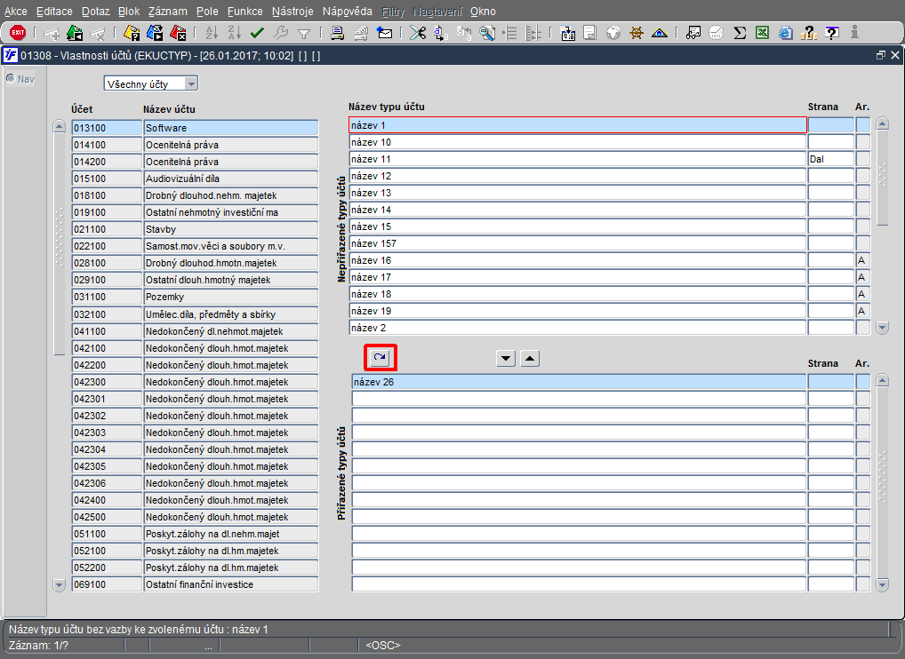The height and width of the screenshot is (659, 905).
Task: Click the Sigma sum icon
Action: coord(740,33)
